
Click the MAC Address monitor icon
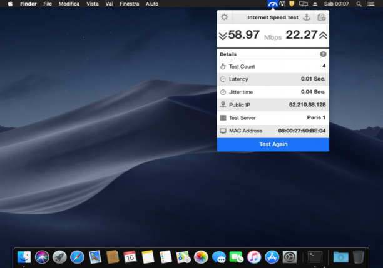click(223, 131)
